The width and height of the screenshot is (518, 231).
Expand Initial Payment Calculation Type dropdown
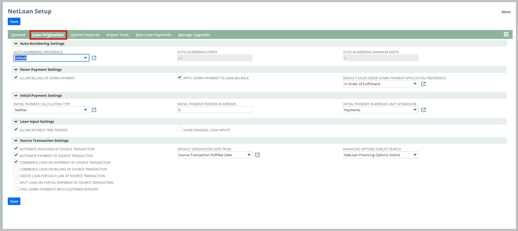[85, 110]
